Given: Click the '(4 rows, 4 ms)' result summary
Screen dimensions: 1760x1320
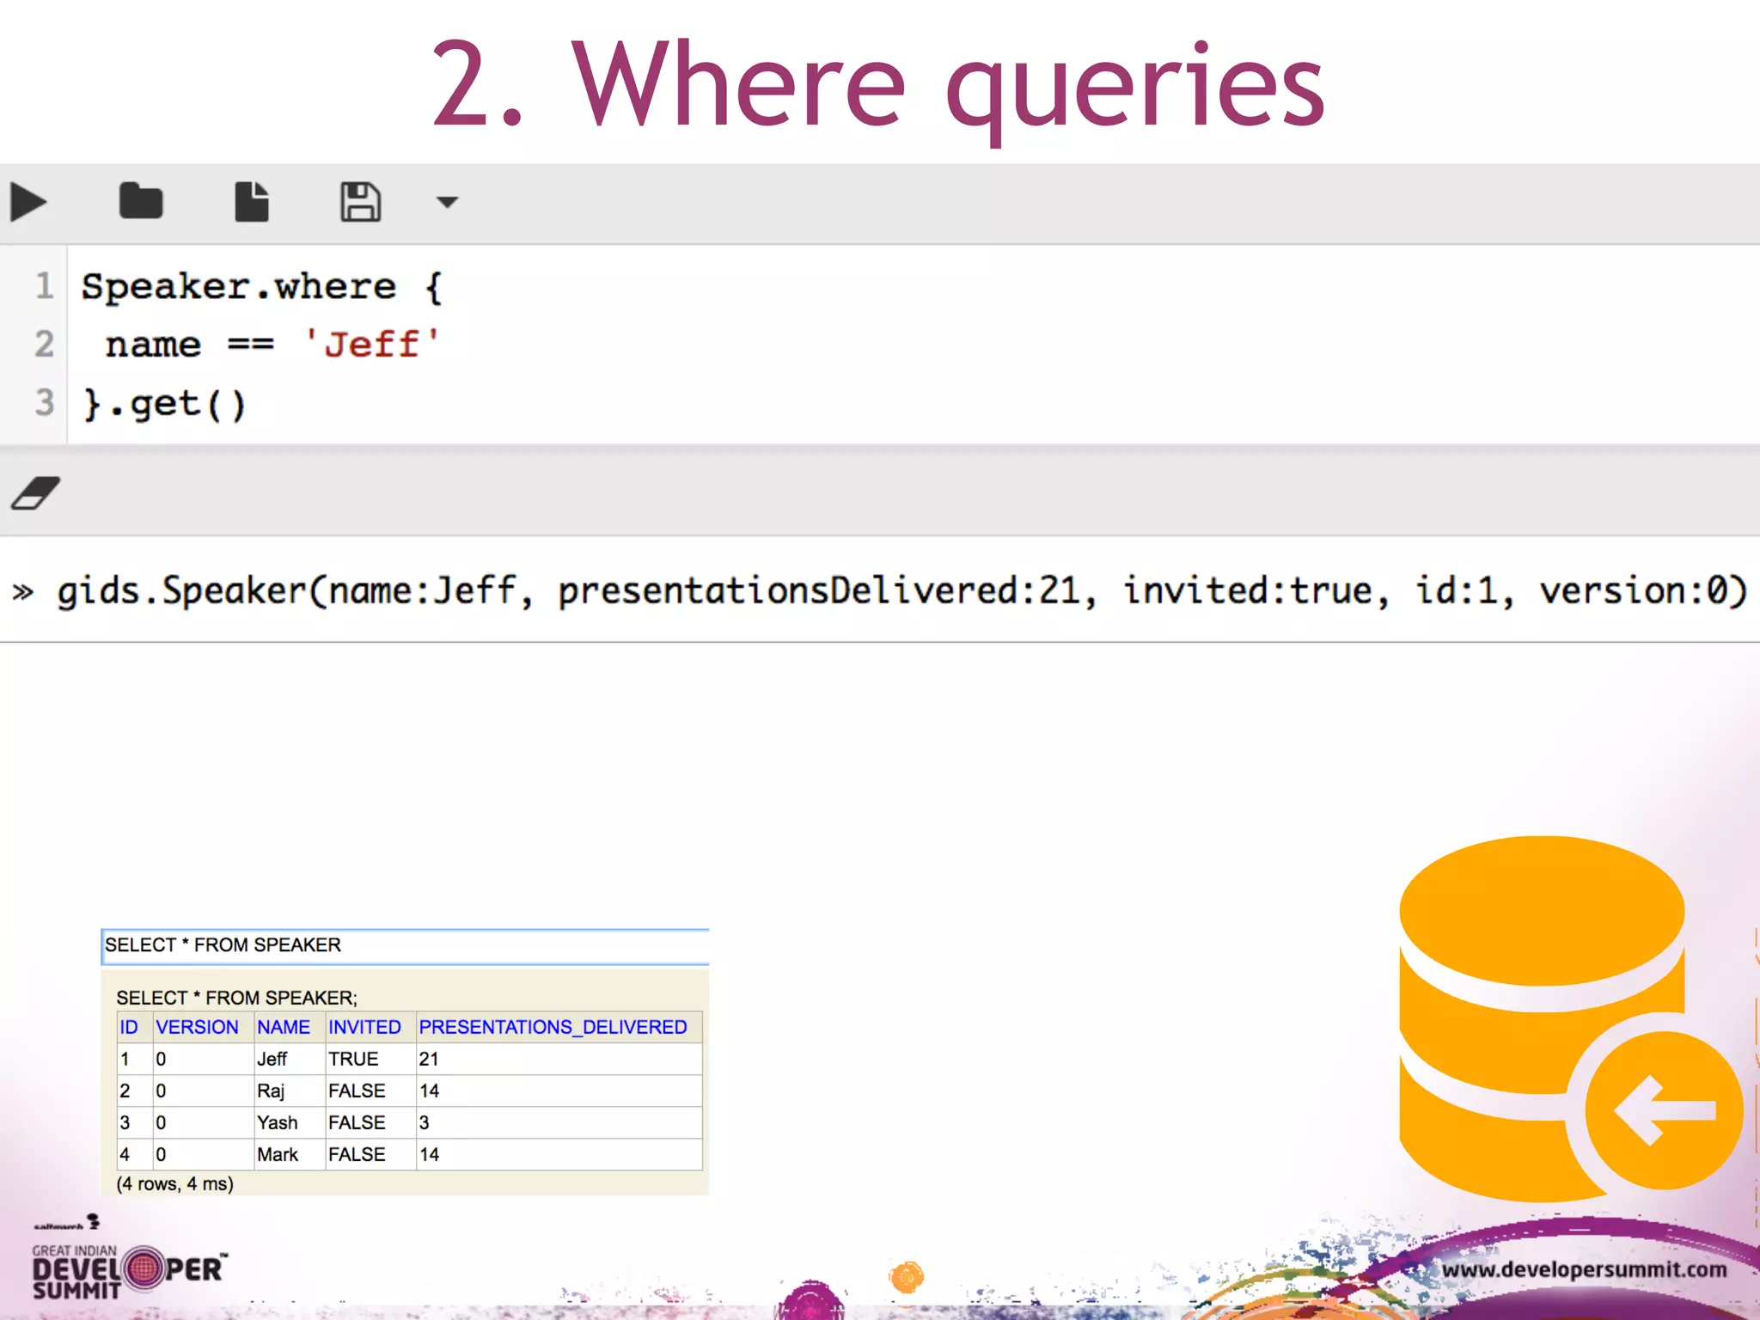Looking at the screenshot, I should pyautogui.click(x=175, y=1183).
